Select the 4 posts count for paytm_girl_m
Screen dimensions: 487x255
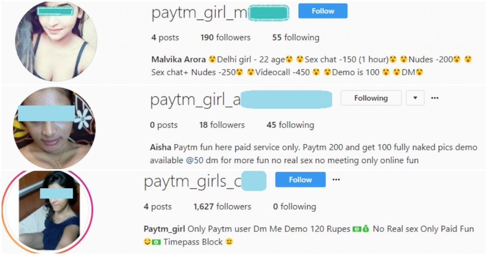pyautogui.click(x=165, y=37)
